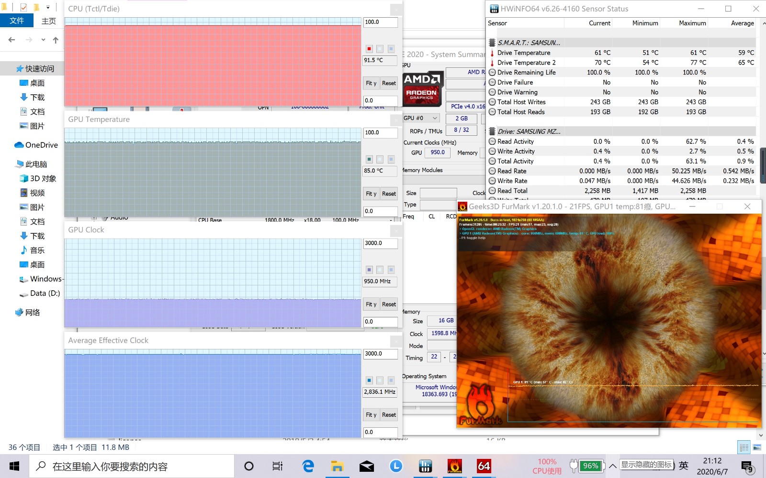Click the Drive Temperature thermometer icon
766x478 pixels.
[x=492, y=53]
